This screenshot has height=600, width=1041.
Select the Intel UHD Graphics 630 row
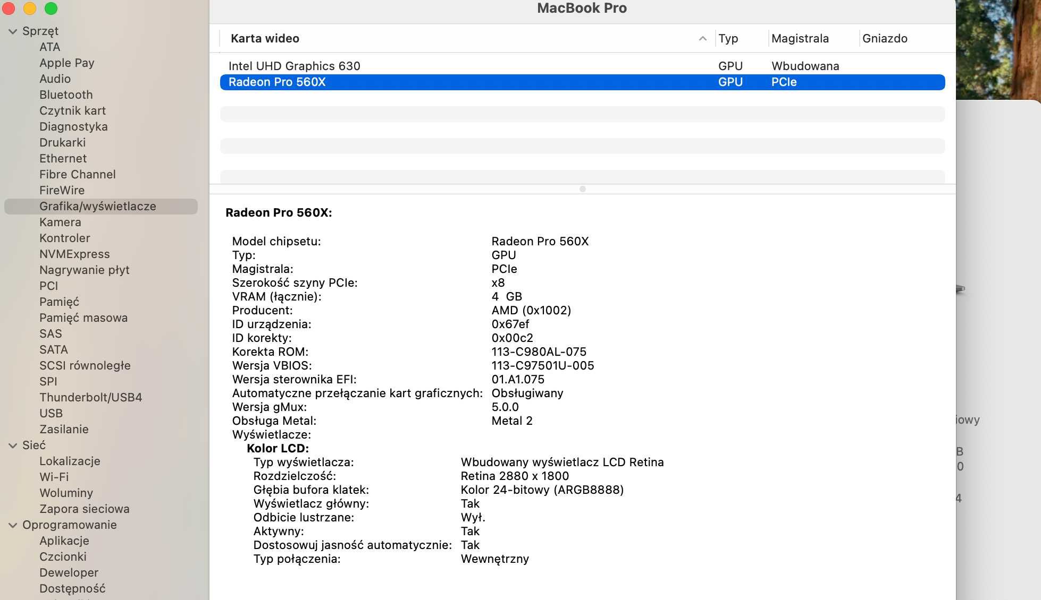(582, 66)
